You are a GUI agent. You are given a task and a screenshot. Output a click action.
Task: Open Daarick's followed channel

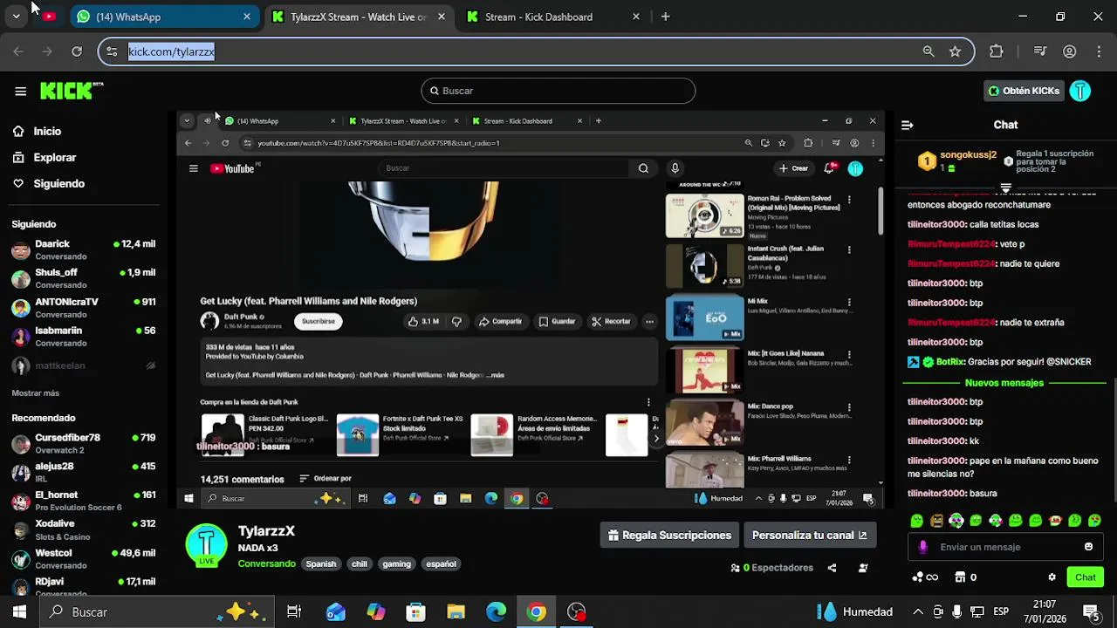coord(83,249)
